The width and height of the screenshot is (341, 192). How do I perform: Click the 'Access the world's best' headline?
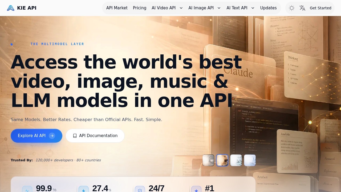(x=126, y=62)
